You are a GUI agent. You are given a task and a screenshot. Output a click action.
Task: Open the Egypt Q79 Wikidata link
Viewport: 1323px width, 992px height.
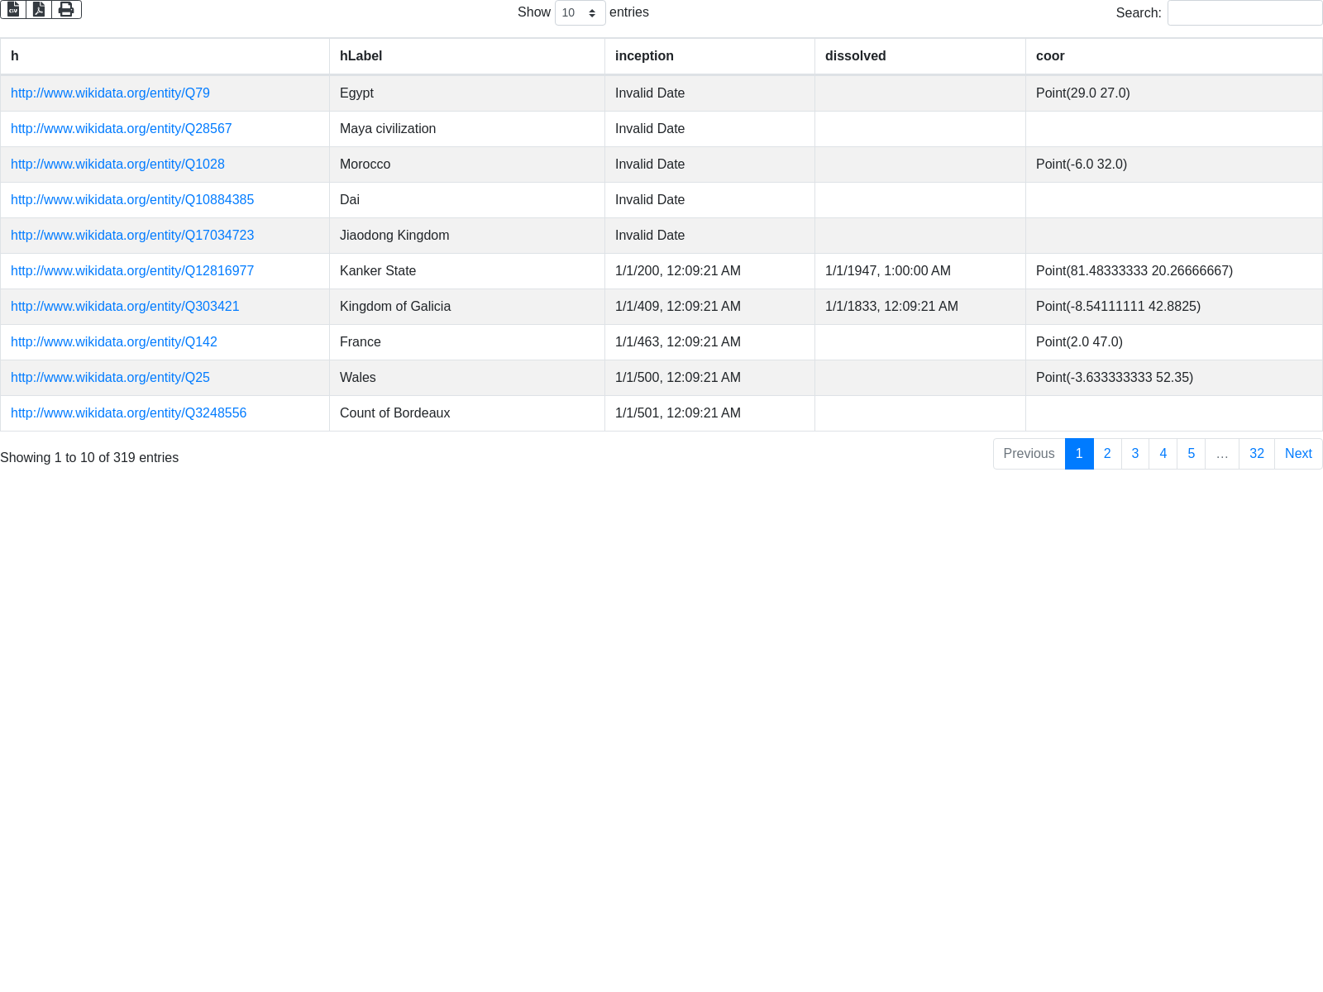pyautogui.click(x=110, y=93)
